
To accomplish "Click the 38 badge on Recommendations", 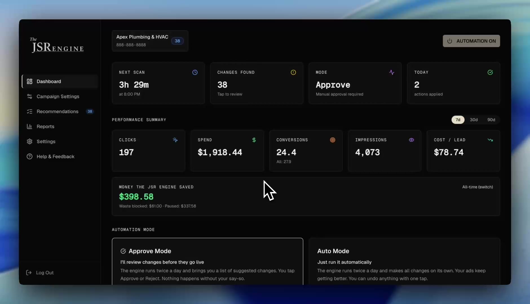I will (90, 111).
